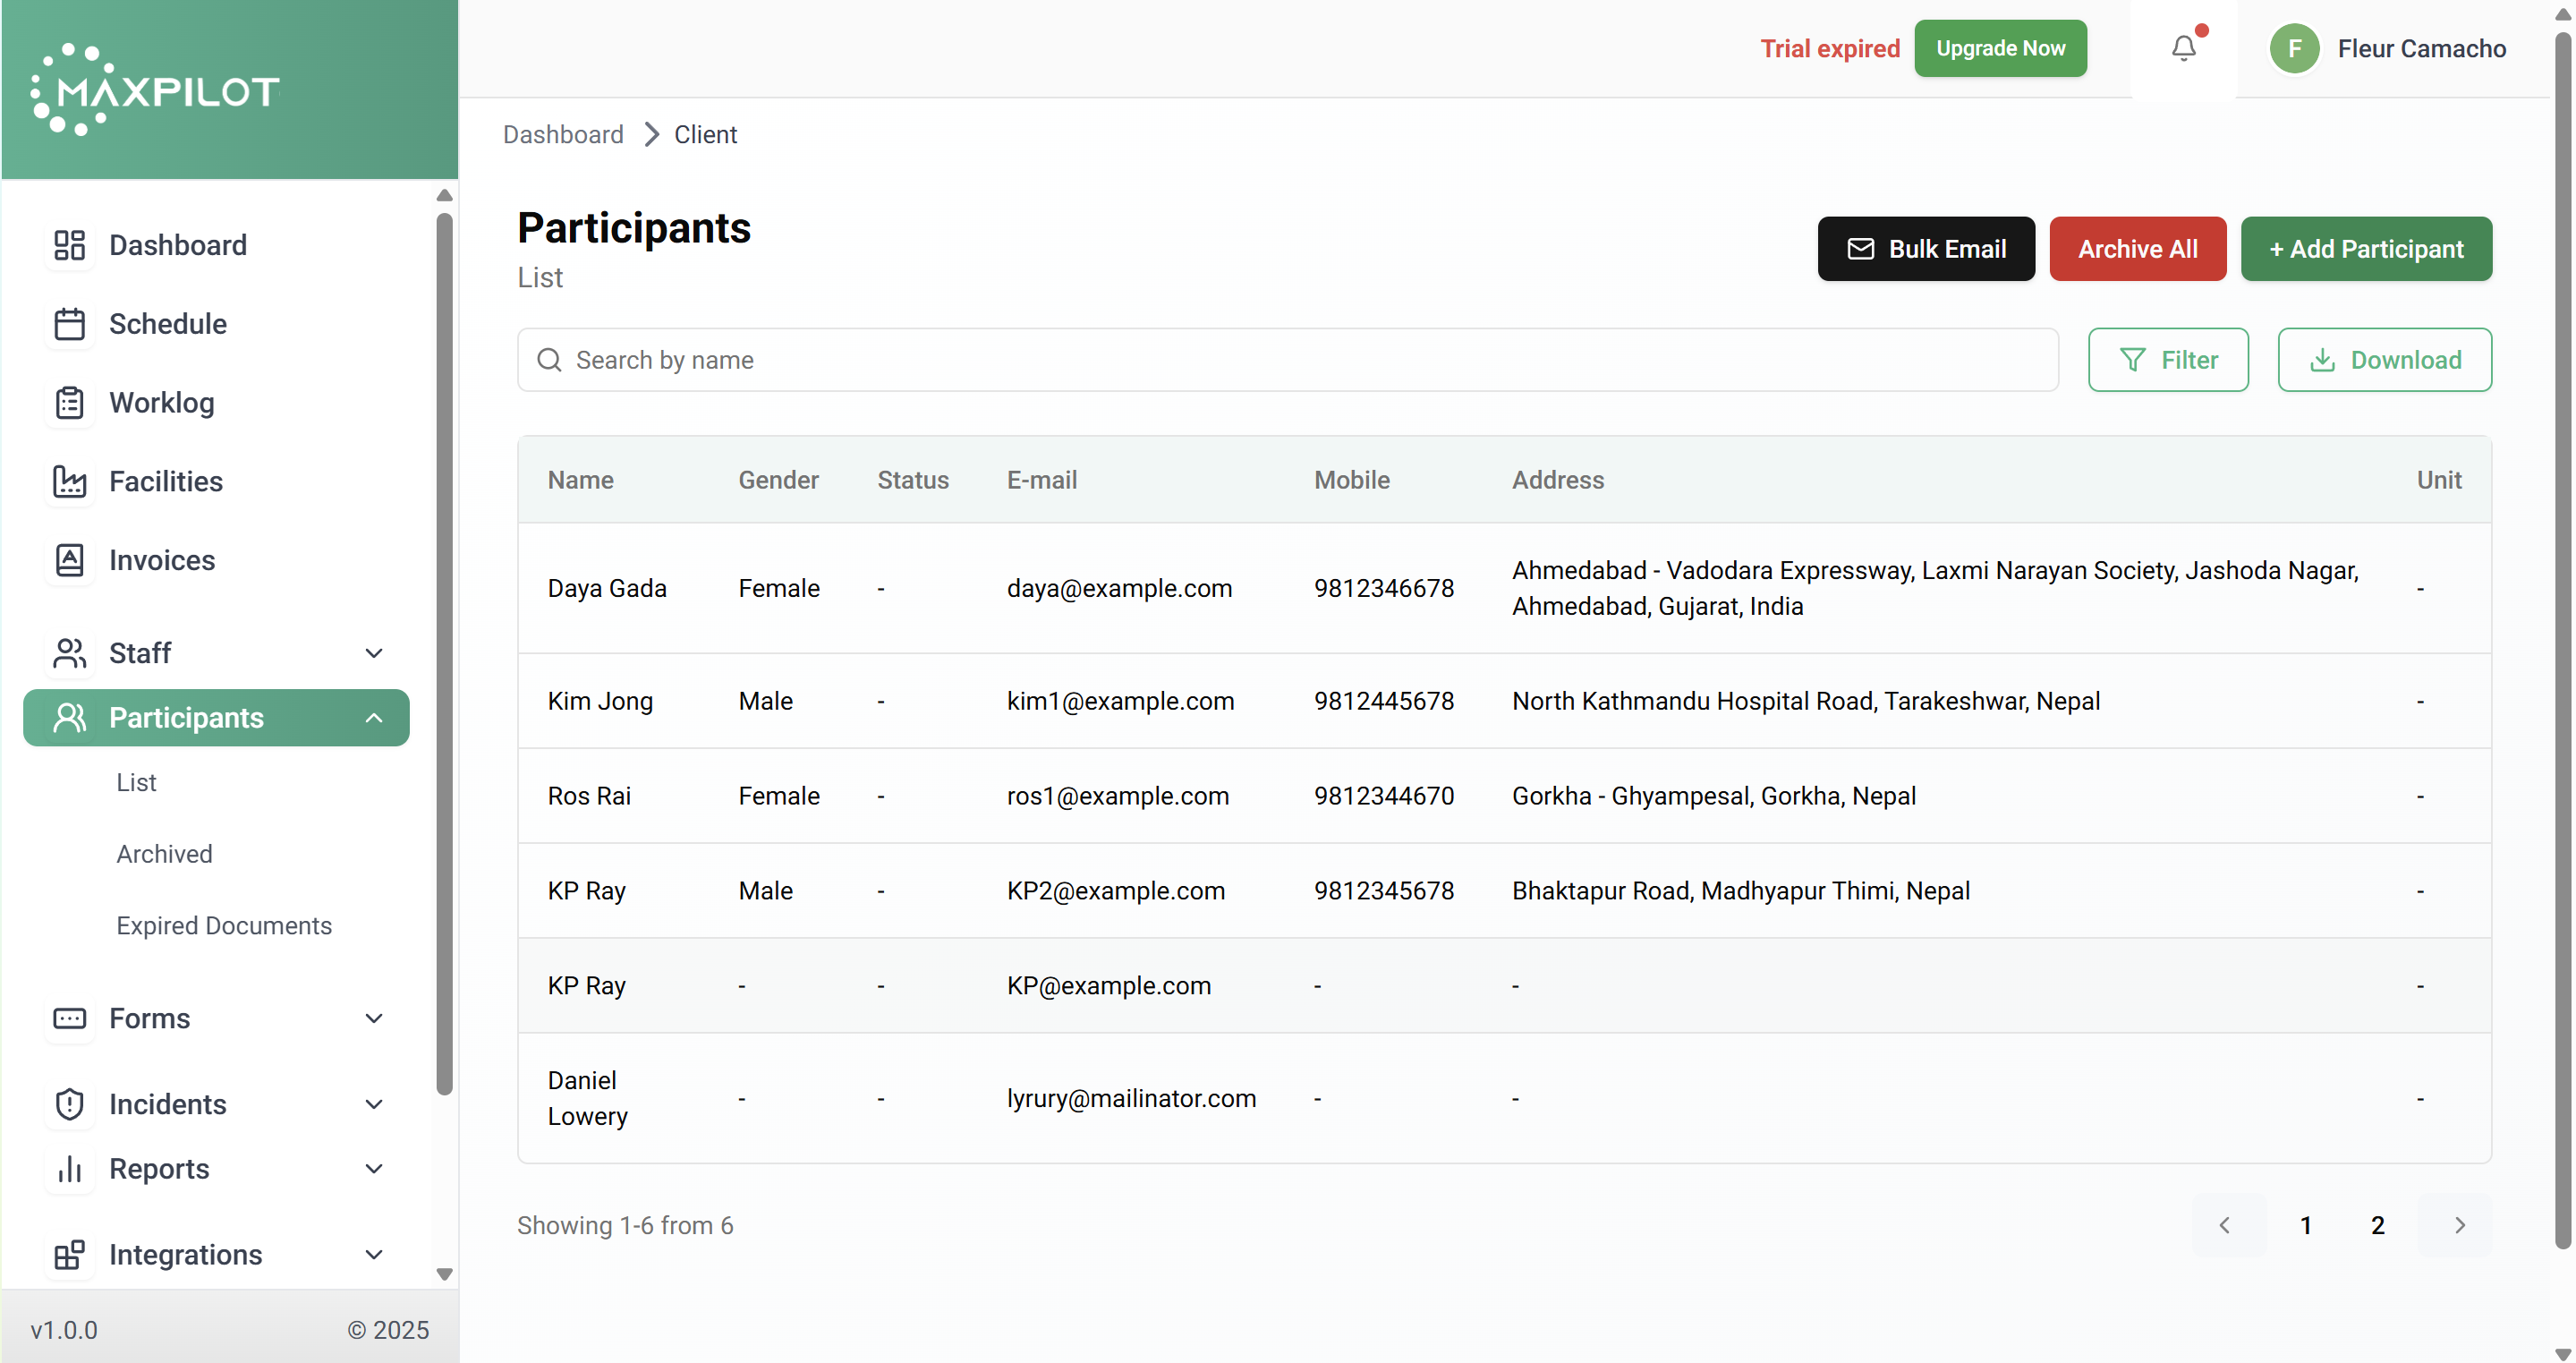This screenshot has height=1363, width=2576.
Task: Click the Archive All button
Action: pyautogui.click(x=2137, y=249)
